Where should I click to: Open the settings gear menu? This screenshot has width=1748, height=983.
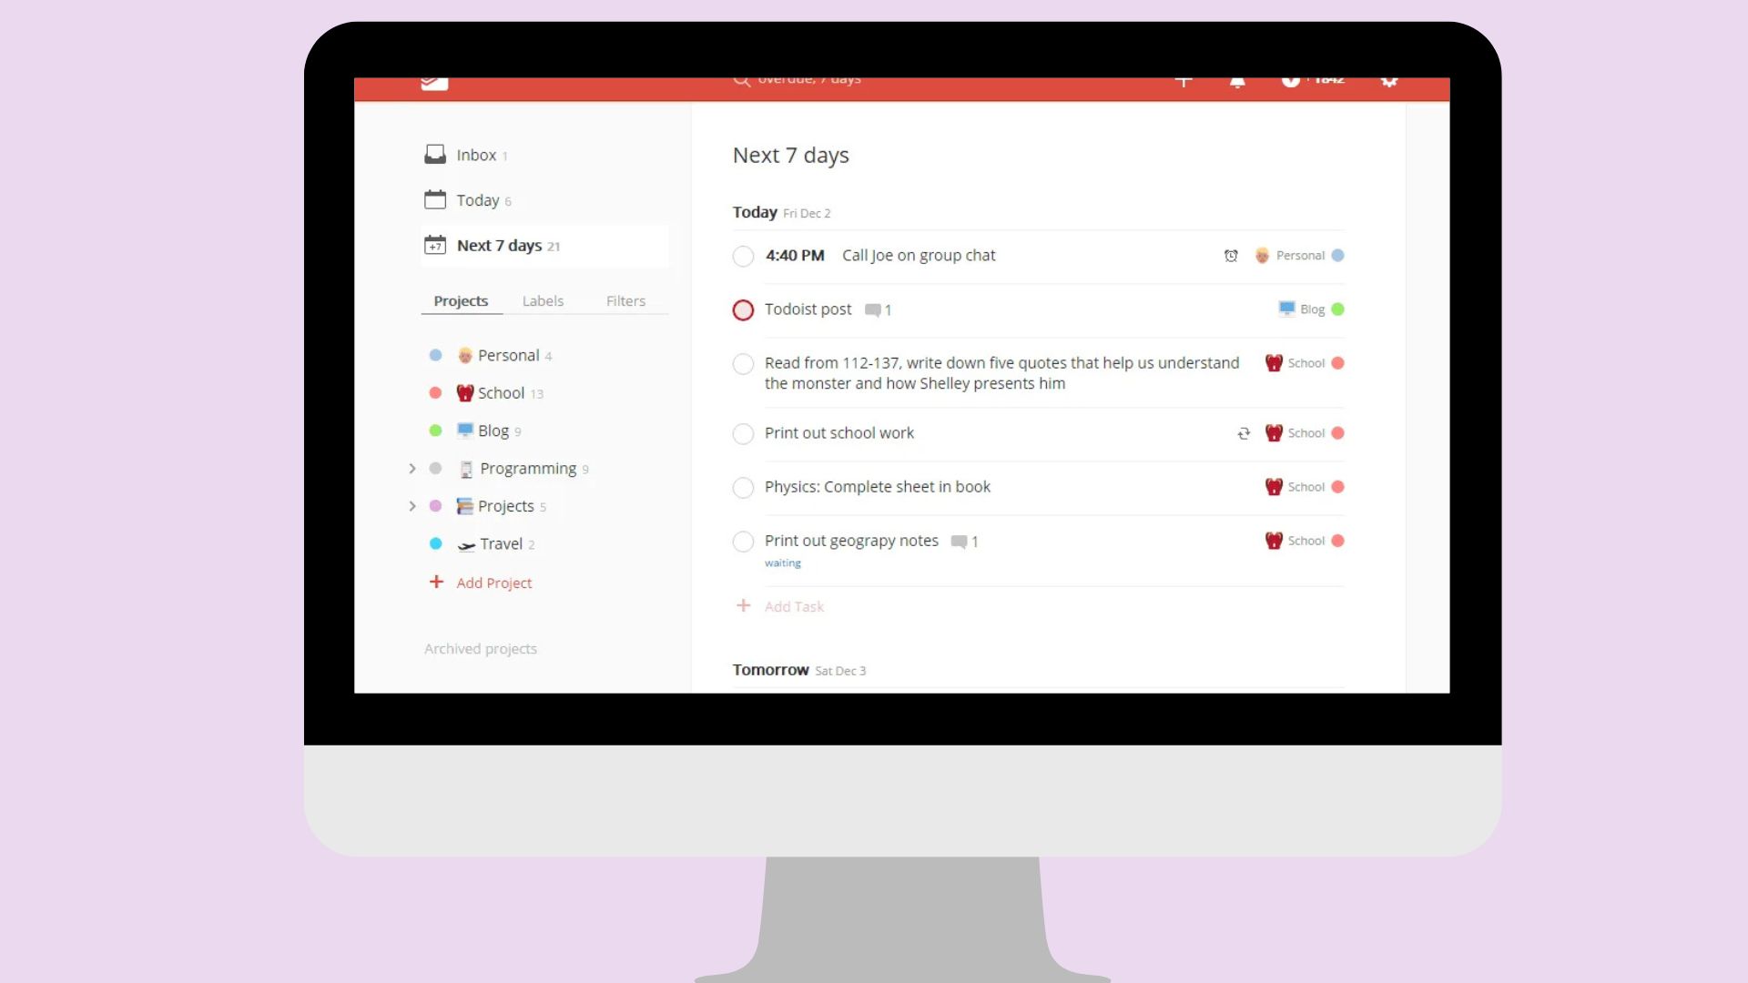click(1390, 81)
